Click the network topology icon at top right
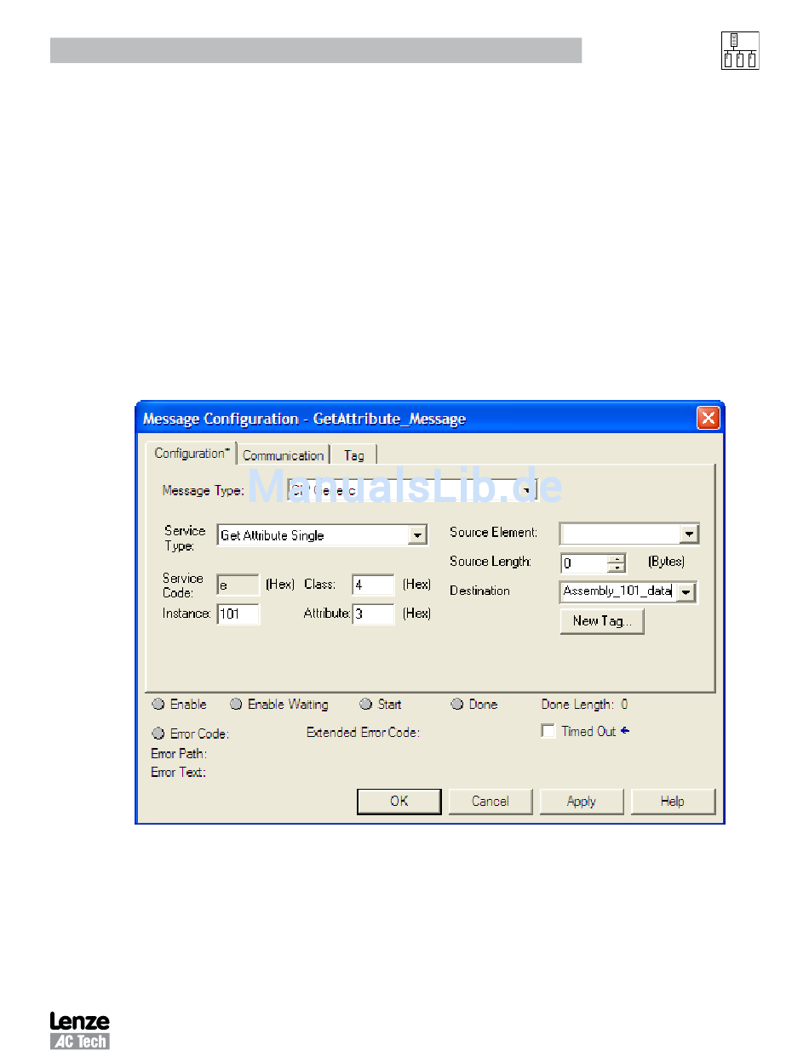Viewport: 809px width, 1062px height. [739, 51]
